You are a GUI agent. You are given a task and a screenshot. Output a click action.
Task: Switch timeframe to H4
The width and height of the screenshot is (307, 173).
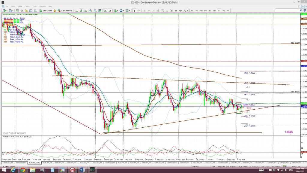215,11
